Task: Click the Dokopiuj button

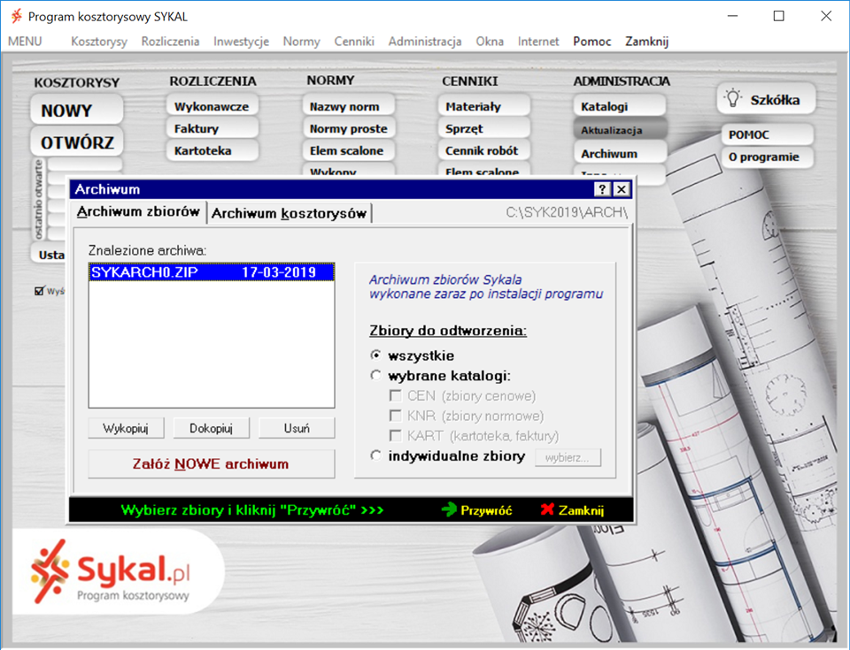Action: tap(212, 428)
